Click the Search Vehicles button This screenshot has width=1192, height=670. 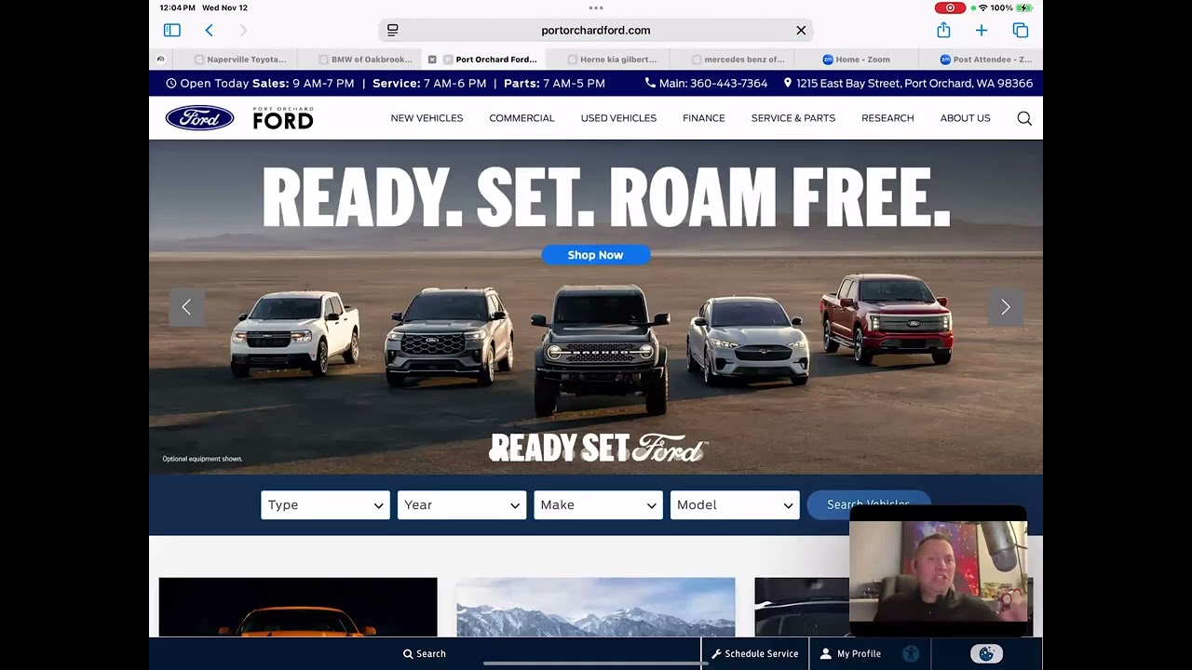point(868,503)
